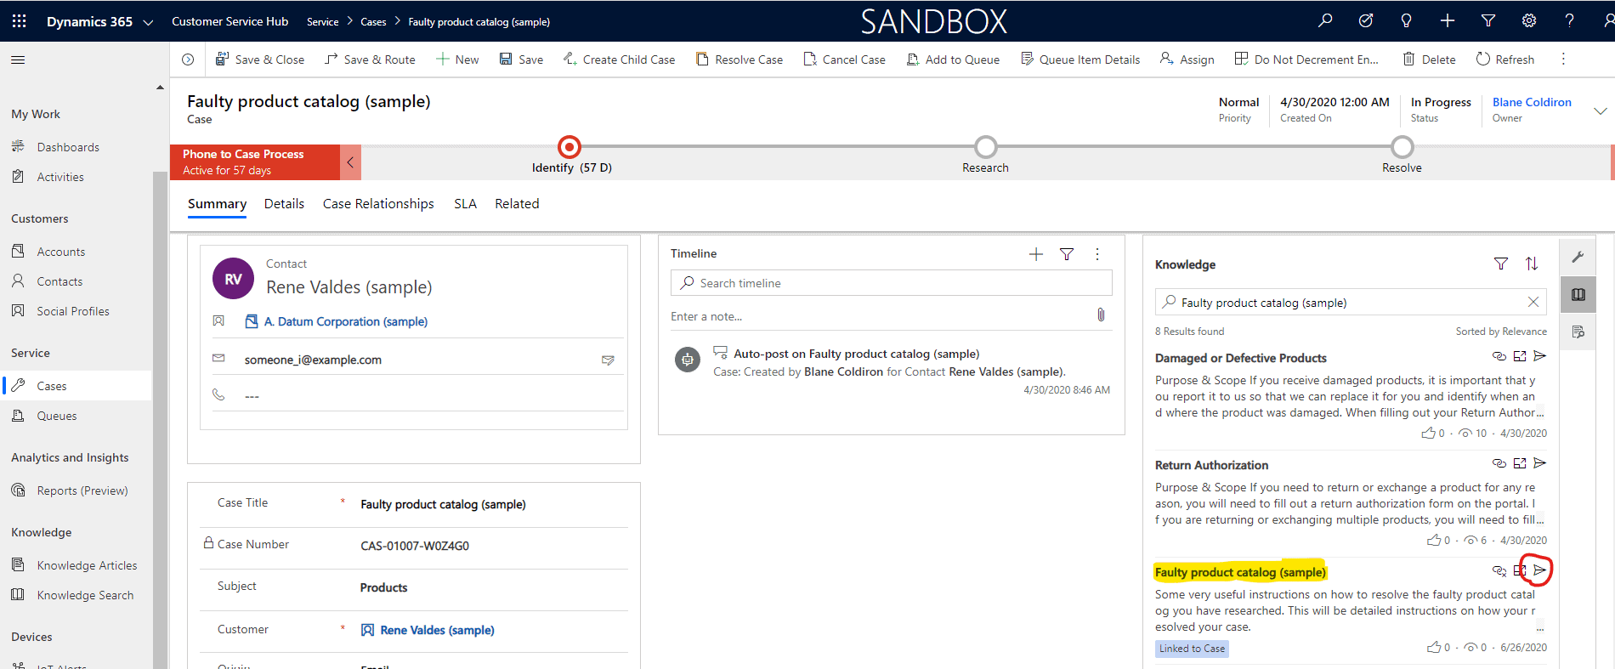The image size is (1615, 669).
Task: Click Resolve Case command
Action: (x=739, y=60)
